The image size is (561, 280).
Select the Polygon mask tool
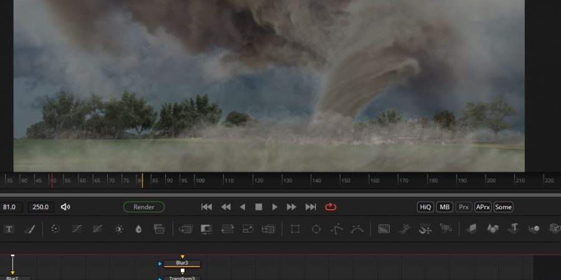[x=337, y=229]
